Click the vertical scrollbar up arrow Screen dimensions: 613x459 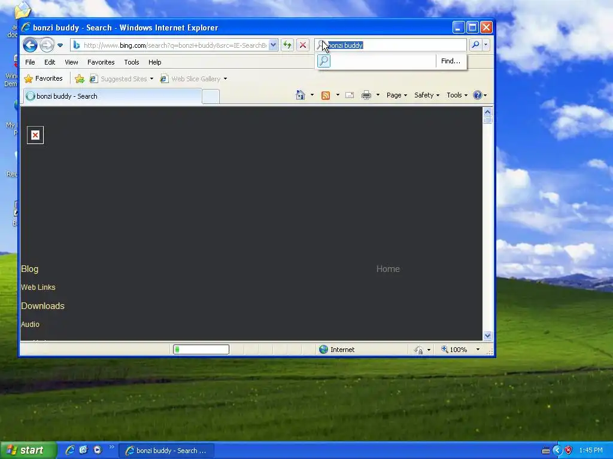click(x=487, y=112)
